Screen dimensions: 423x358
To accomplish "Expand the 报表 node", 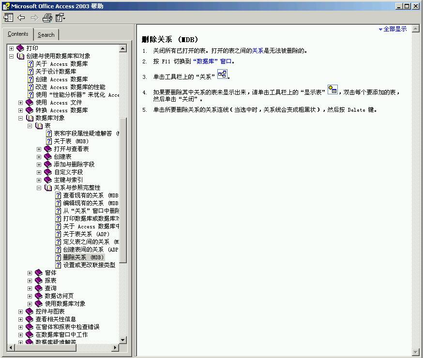I will coord(30,281).
